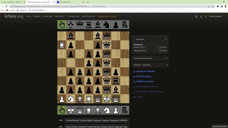Pick the white bishop from the bottom palette
The image size is (228, 128).
pyautogui.click(x=98, y=110)
